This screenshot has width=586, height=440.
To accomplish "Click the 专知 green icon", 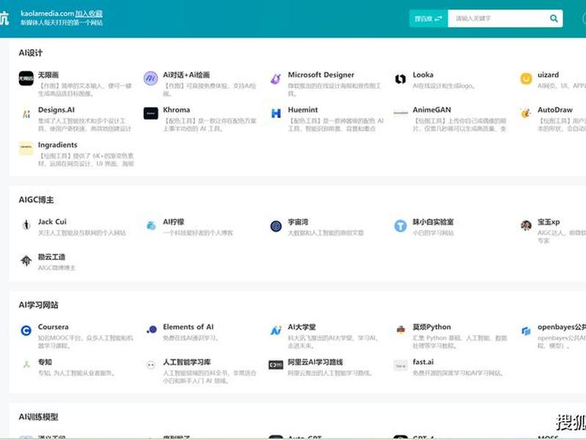I will [26, 364].
